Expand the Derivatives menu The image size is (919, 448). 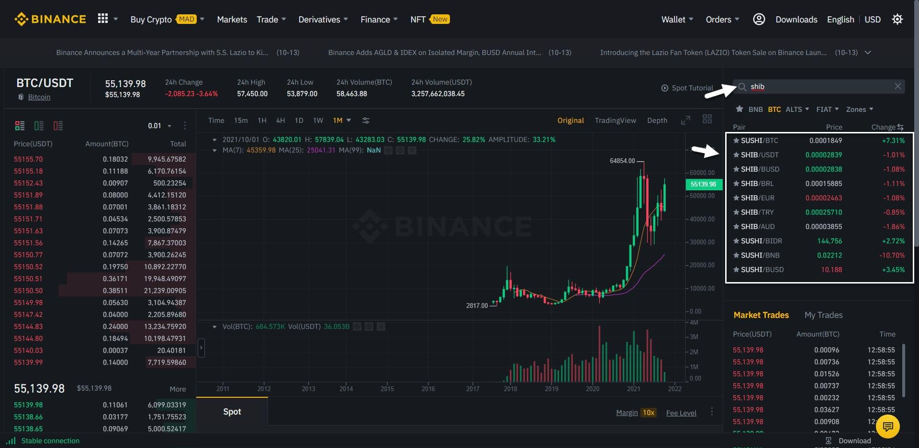[x=346, y=19]
